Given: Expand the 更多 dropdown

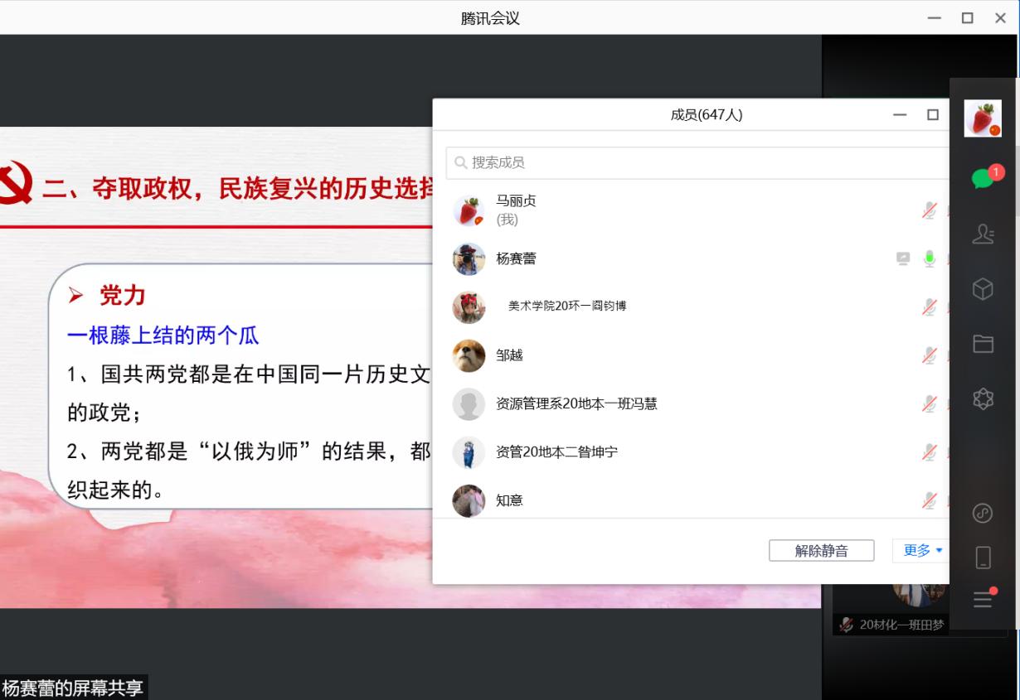Looking at the screenshot, I should point(922,550).
